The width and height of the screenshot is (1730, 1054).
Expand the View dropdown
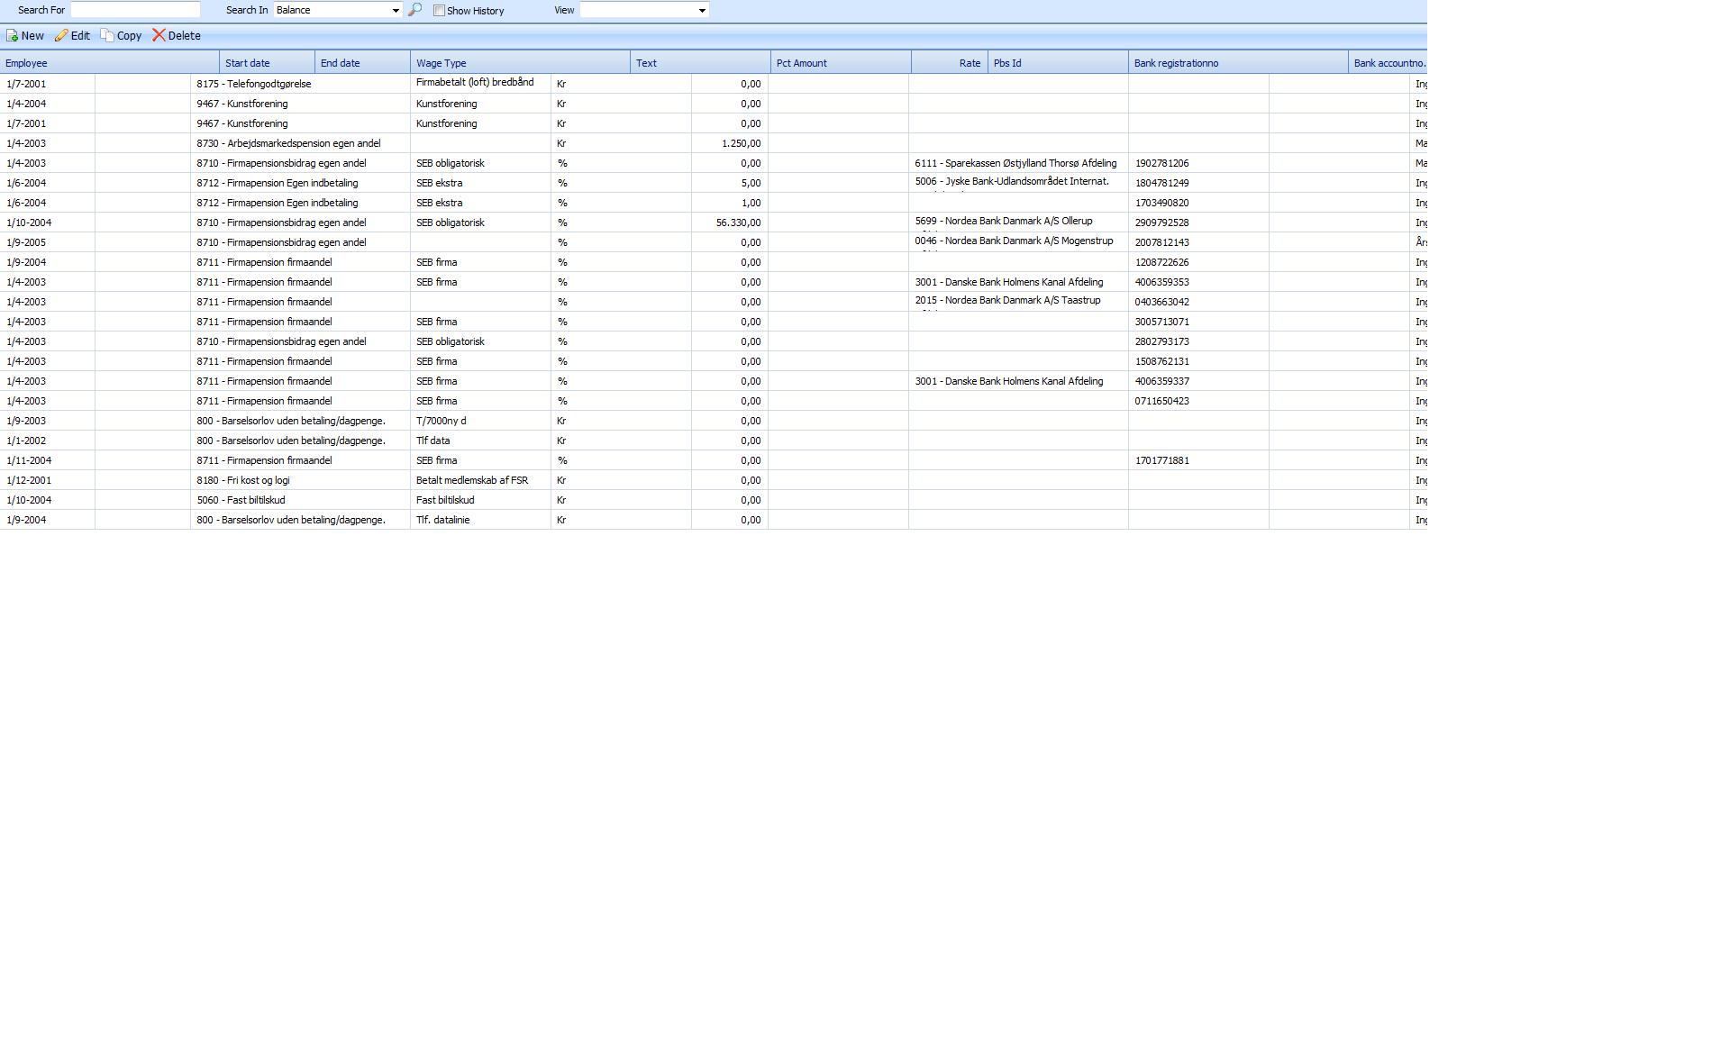[x=702, y=11]
